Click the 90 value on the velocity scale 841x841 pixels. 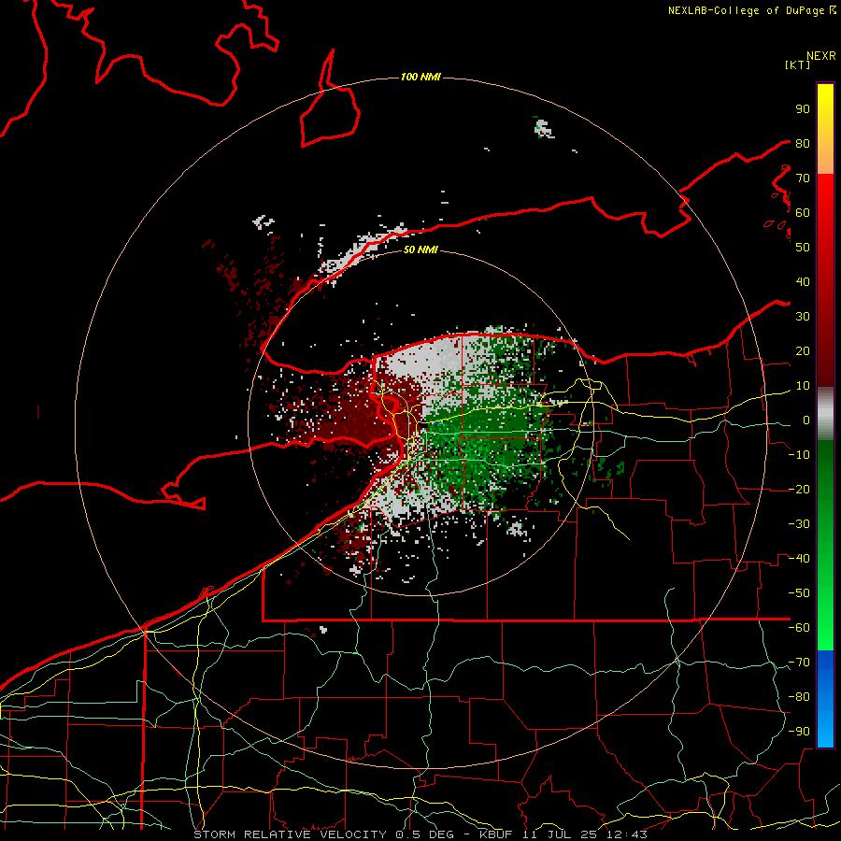pos(803,109)
